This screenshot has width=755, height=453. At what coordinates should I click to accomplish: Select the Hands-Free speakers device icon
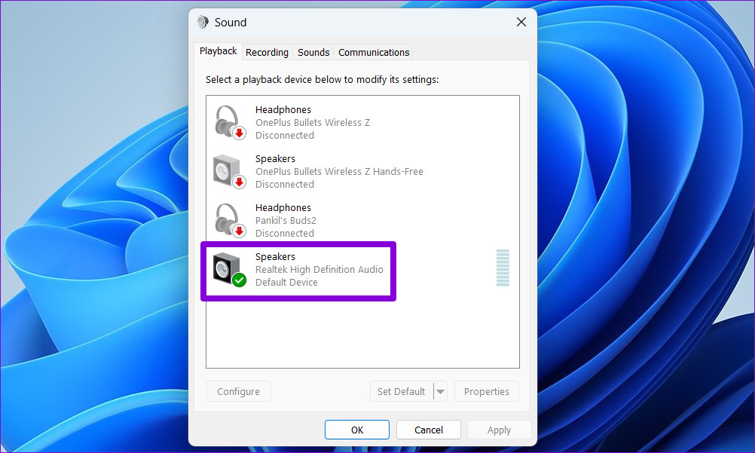(229, 171)
